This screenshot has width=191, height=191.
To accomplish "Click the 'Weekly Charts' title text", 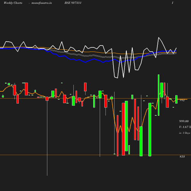I will [x=13, y=3].
